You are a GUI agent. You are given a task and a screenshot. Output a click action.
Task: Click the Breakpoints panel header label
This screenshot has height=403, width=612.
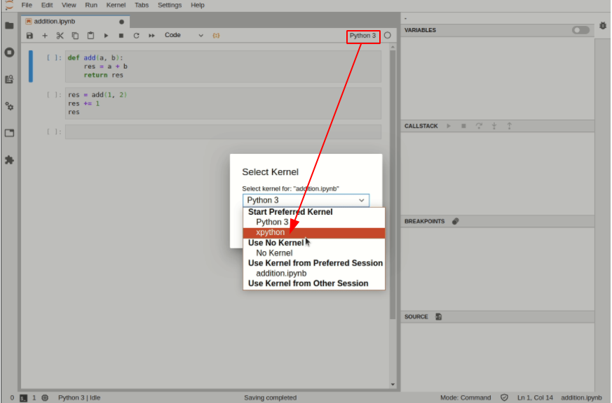[424, 221]
